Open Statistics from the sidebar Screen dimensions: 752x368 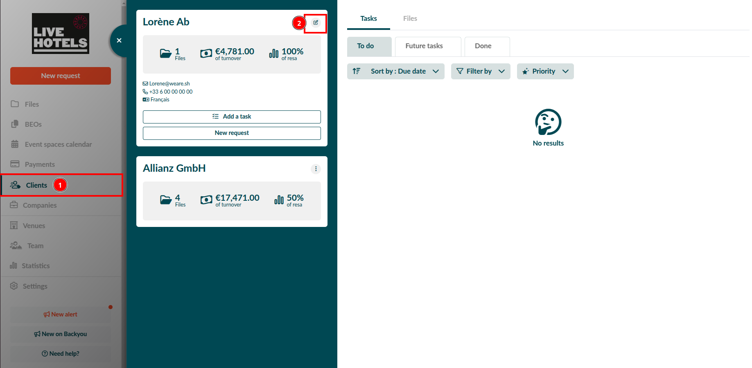tap(35, 266)
